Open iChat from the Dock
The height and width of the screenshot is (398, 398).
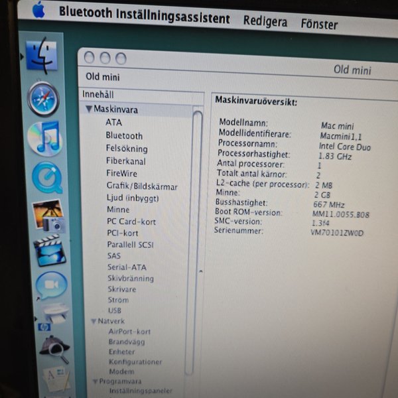[51, 285]
